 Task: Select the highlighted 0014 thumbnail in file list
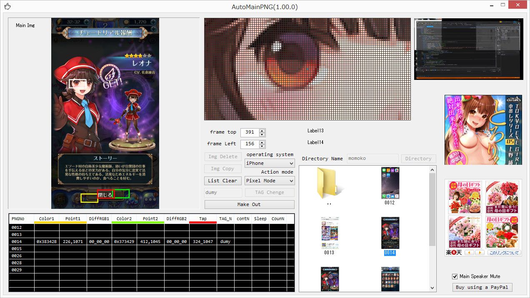pyautogui.click(x=390, y=233)
